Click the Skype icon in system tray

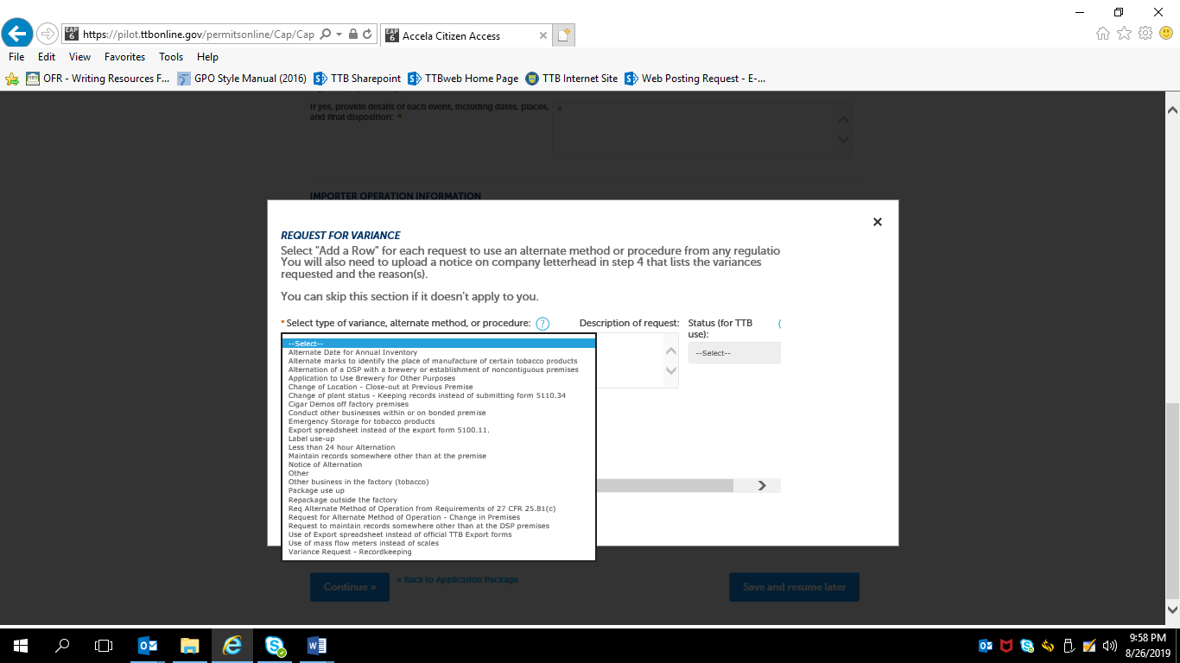point(1027,645)
